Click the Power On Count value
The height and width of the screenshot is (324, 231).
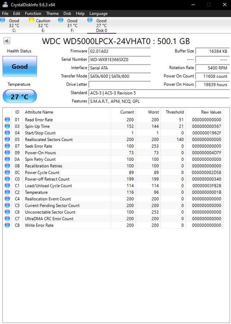[212, 76]
